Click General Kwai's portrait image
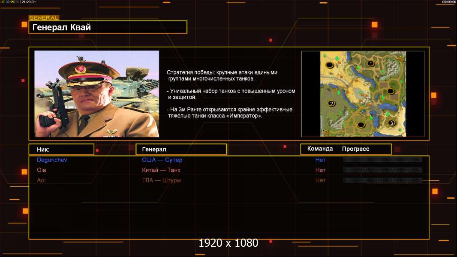The height and width of the screenshot is (257, 457). 97,94
